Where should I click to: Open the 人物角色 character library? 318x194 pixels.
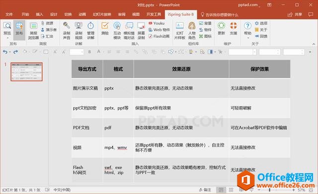192,31
